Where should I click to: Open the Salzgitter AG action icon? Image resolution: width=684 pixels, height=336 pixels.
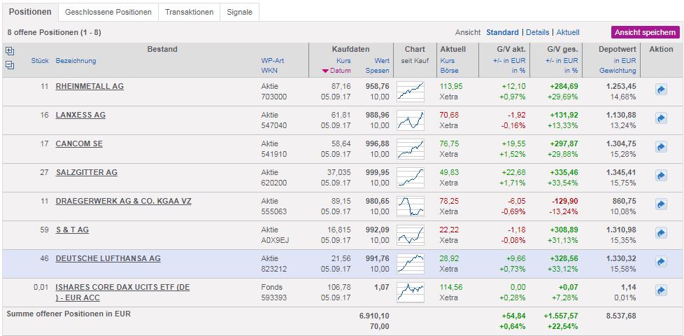(x=660, y=176)
